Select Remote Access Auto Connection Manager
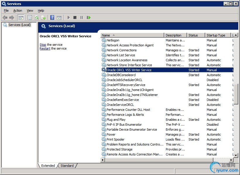The width and height of the screenshot is (240, 175). coord(167,154)
